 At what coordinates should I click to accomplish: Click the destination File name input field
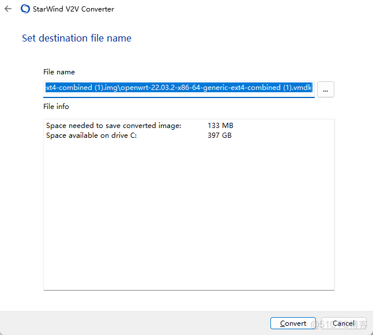(179, 89)
